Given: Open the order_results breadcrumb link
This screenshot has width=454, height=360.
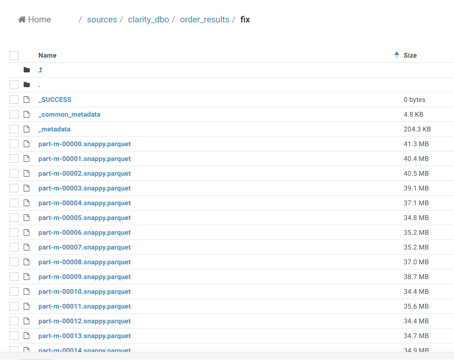Looking at the screenshot, I should (204, 19).
